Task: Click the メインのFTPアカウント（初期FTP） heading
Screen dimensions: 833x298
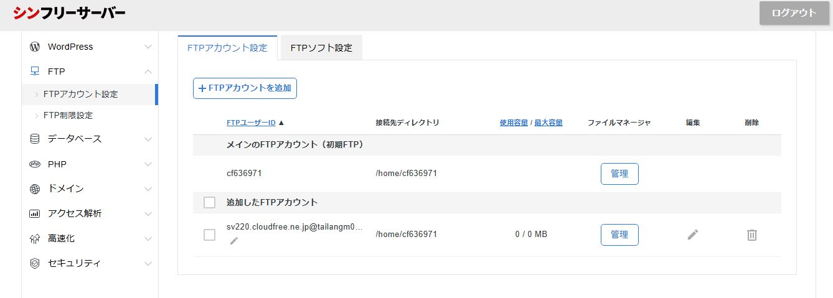Action: tap(295, 144)
